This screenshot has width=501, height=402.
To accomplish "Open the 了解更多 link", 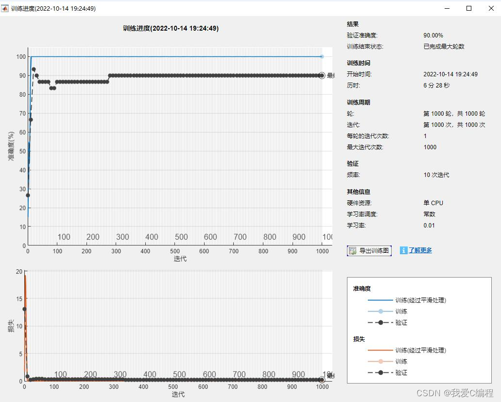I will pyautogui.click(x=420, y=250).
